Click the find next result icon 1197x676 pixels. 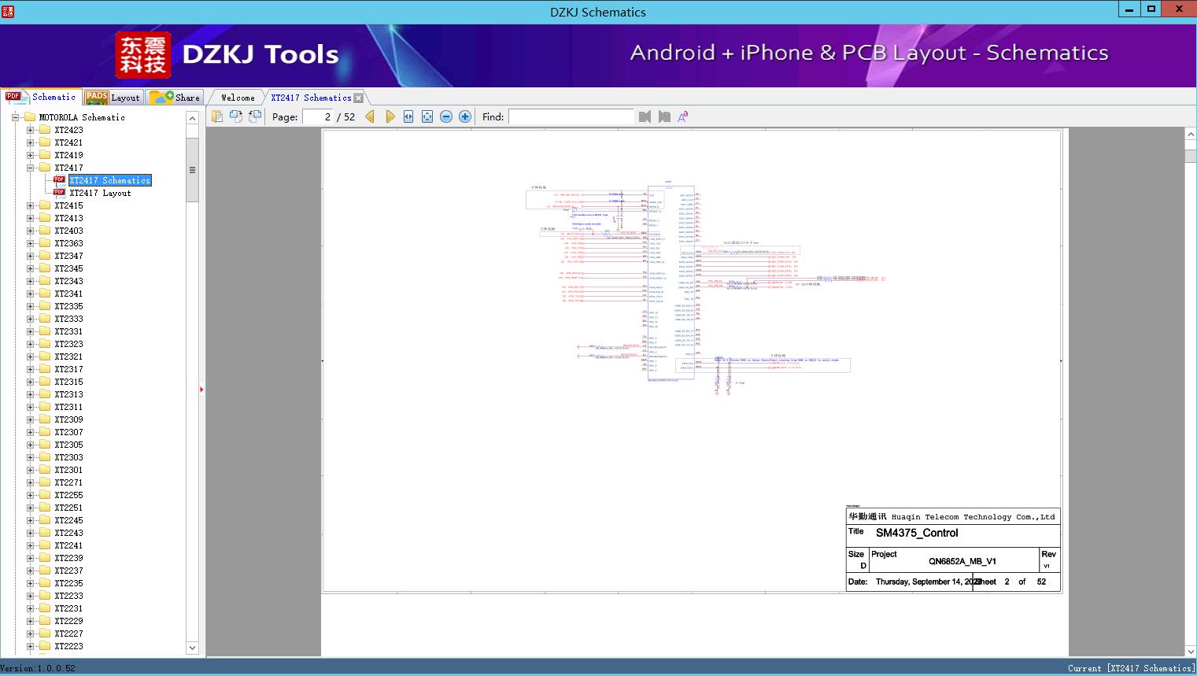coord(664,116)
